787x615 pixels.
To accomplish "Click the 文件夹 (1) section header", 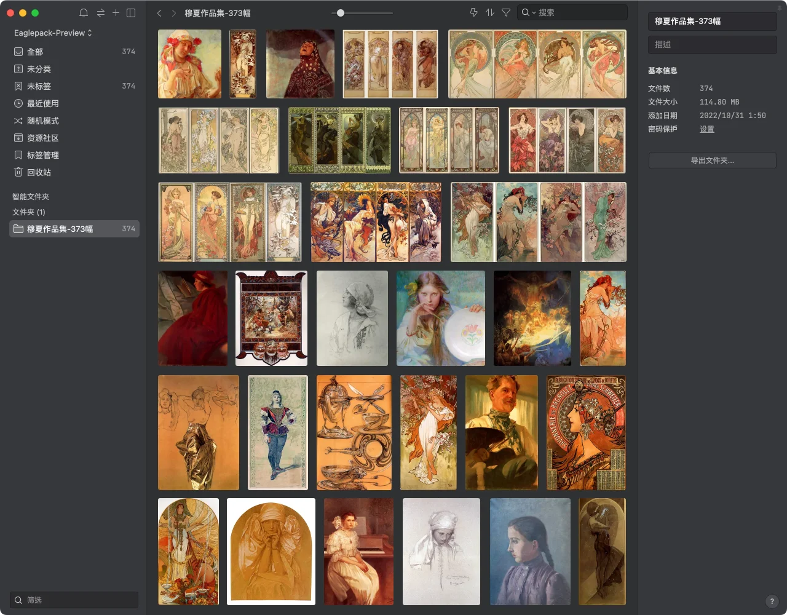I will tap(29, 212).
